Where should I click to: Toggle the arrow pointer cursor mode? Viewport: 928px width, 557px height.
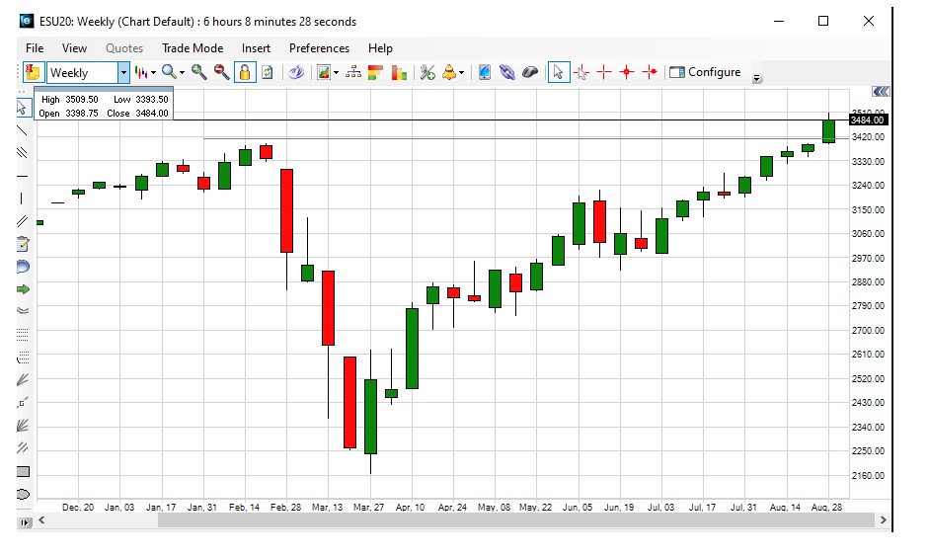coord(559,72)
